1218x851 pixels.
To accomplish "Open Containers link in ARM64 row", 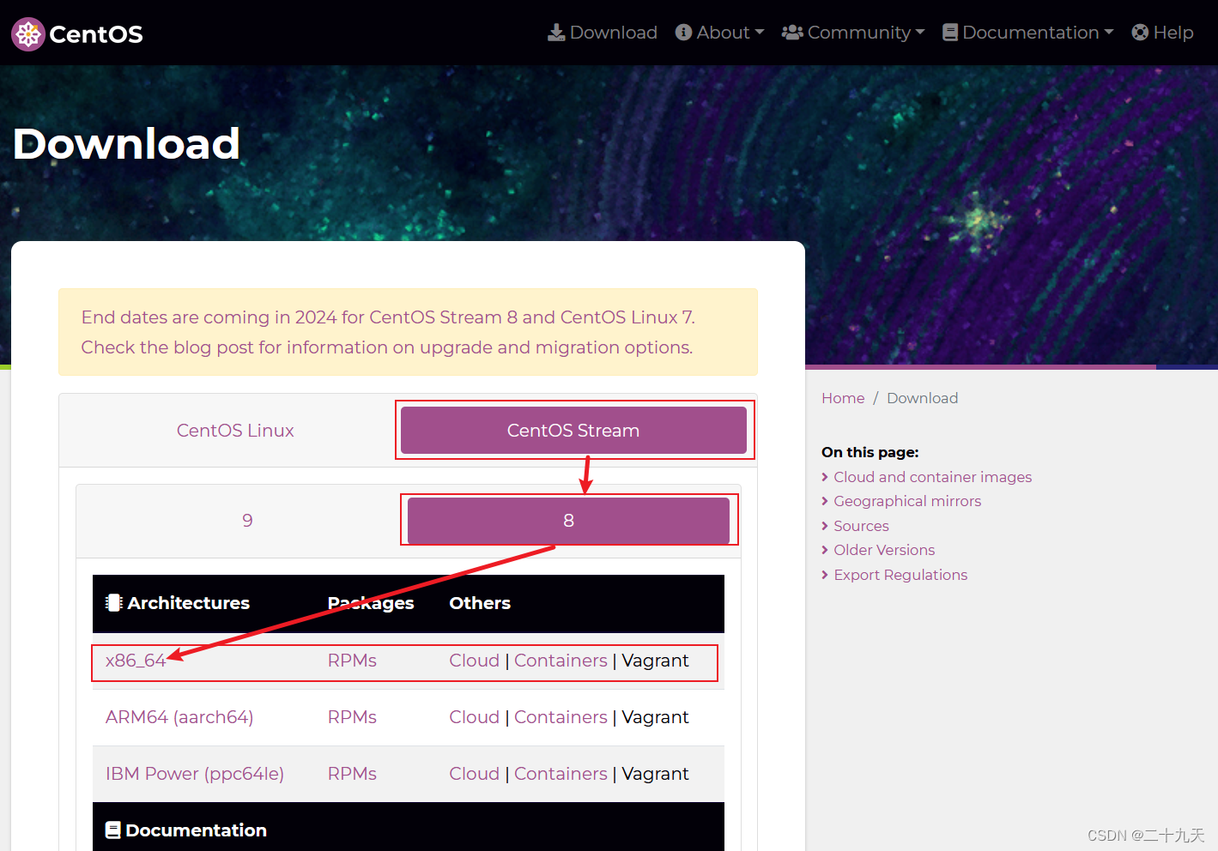I will coord(561,717).
